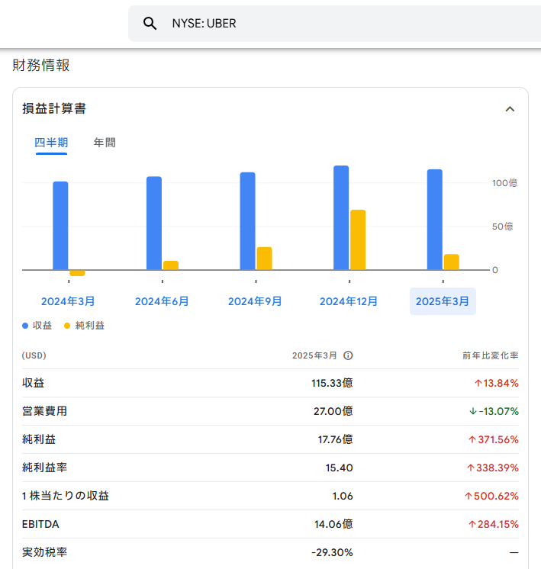This screenshot has width=541, height=569.
Task: Click the yellow 純利益 legend dot
Action: point(67,326)
